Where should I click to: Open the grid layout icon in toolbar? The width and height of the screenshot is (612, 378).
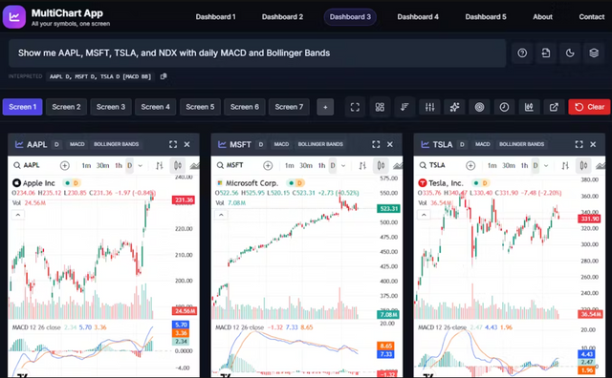point(380,107)
